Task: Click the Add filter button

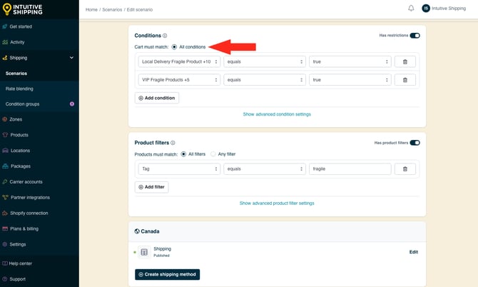Action: coord(151,187)
